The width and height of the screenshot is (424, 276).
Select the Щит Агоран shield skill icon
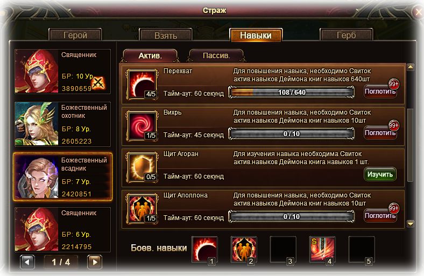pyautogui.click(x=142, y=167)
